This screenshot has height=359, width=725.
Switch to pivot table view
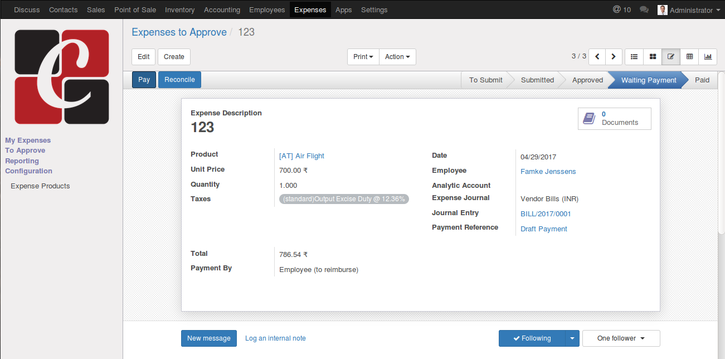(x=689, y=57)
